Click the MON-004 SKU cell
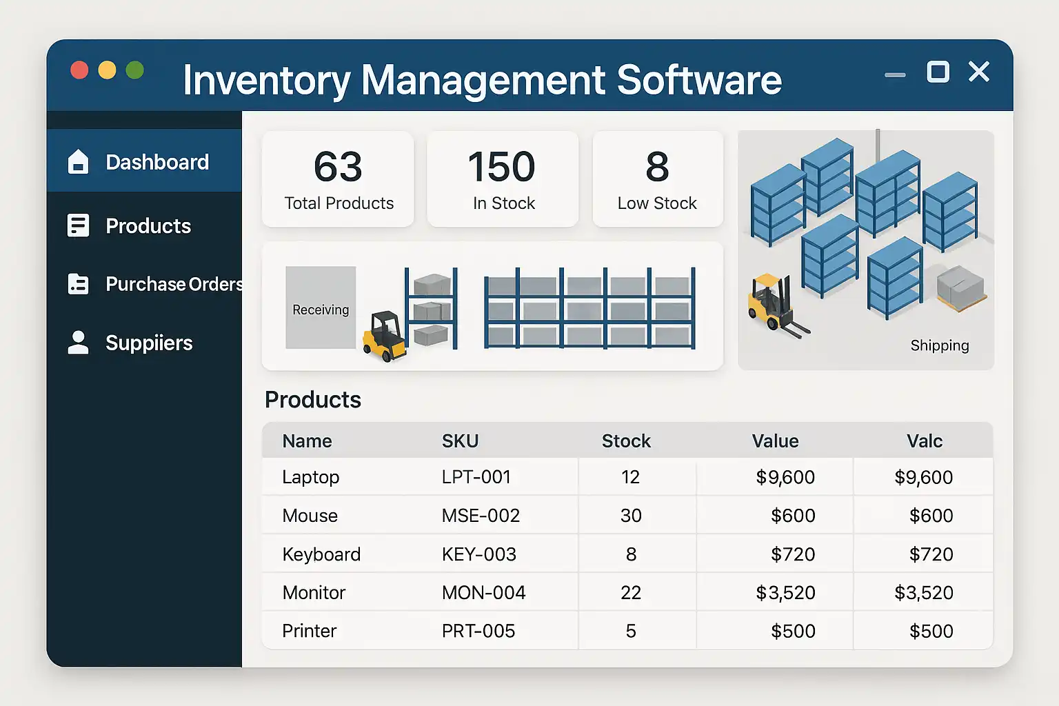 (x=483, y=593)
